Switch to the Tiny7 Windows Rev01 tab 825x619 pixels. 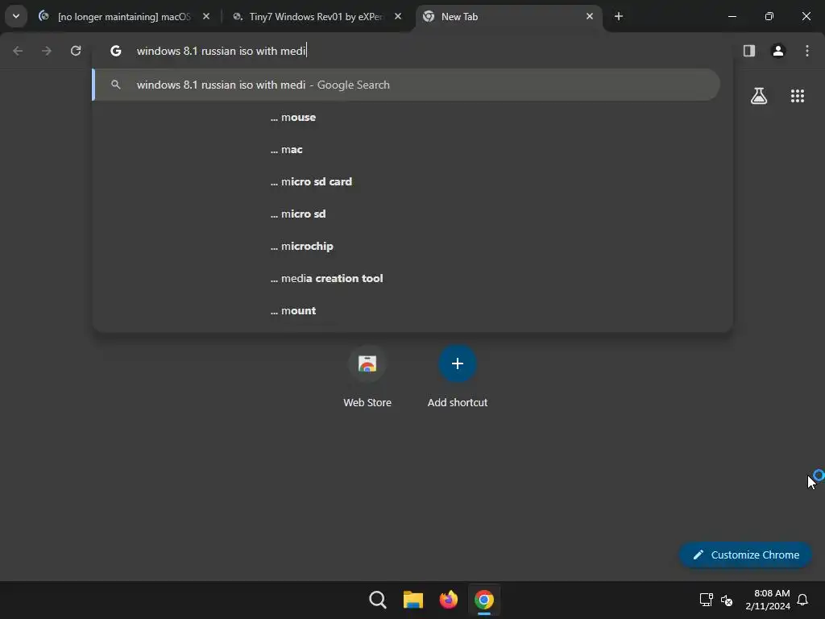317,16
